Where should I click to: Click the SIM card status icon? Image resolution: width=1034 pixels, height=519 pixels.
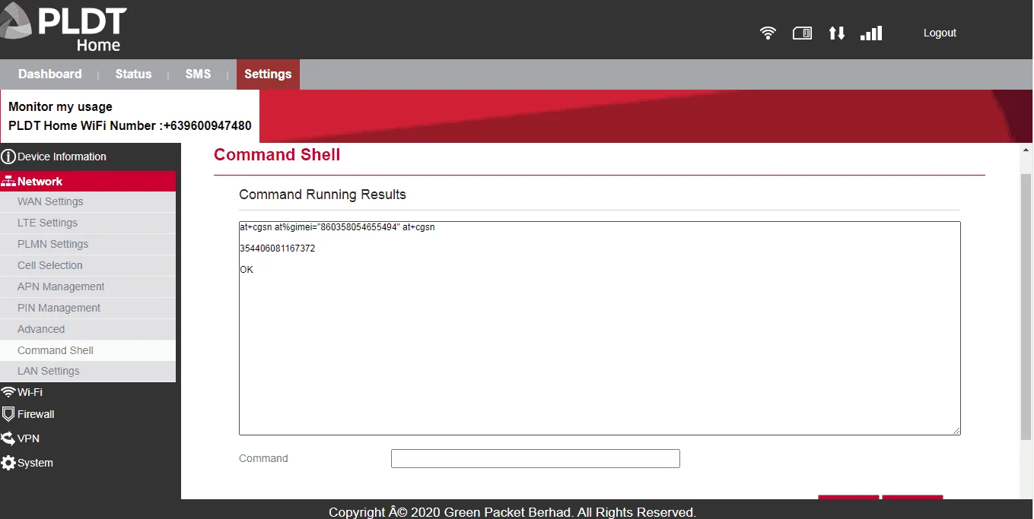(x=802, y=33)
